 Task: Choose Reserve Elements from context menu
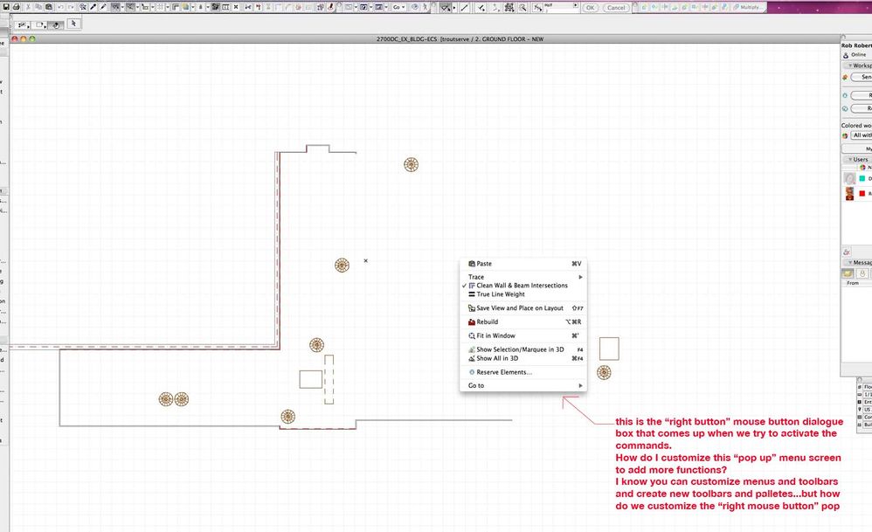pos(523,372)
